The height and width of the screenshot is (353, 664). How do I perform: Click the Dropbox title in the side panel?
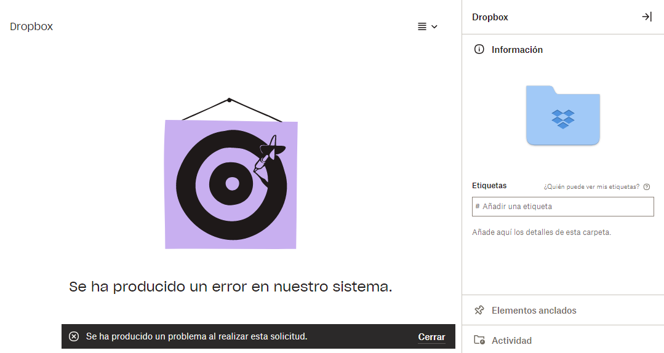(490, 17)
